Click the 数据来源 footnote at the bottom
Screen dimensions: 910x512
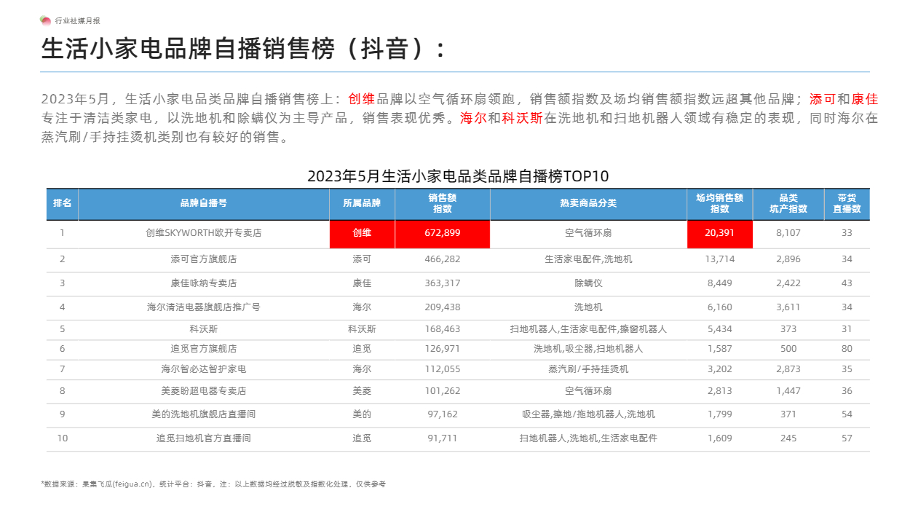(x=213, y=484)
